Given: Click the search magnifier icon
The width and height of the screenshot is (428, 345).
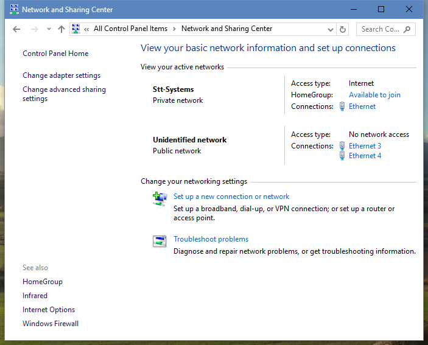Looking at the screenshot, I should [x=407, y=29].
